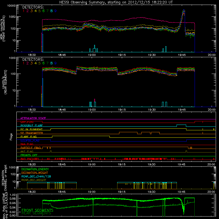Click the HESSI Observing Summary title
Screen dimensions: 219x219
coord(116,2)
